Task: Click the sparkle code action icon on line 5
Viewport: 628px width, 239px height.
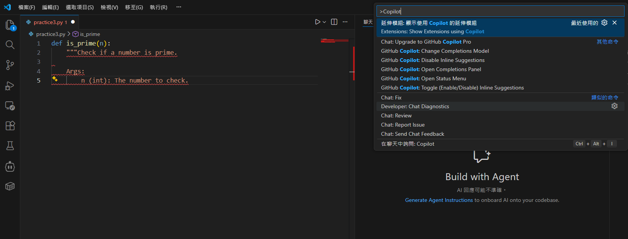Action: pyautogui.click(x=55, y=79)
